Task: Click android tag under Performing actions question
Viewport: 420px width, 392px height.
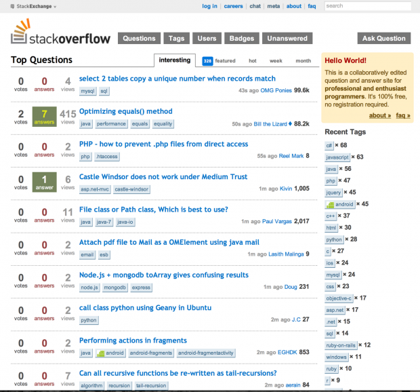Action: pyautogui.click(x=110, y=353)
